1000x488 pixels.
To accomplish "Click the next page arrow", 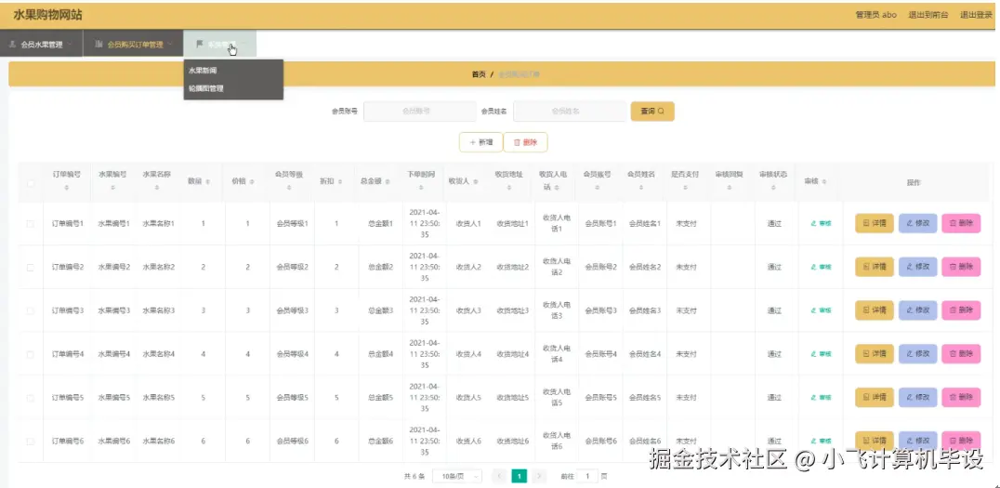I will tap(540, 476).
